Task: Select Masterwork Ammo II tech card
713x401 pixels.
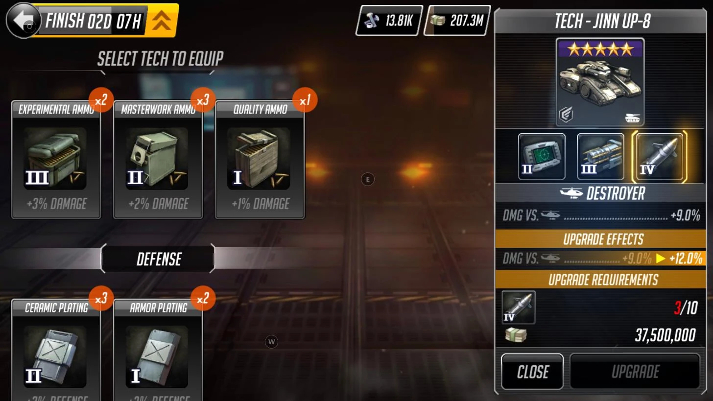Action: coord(158,160)
